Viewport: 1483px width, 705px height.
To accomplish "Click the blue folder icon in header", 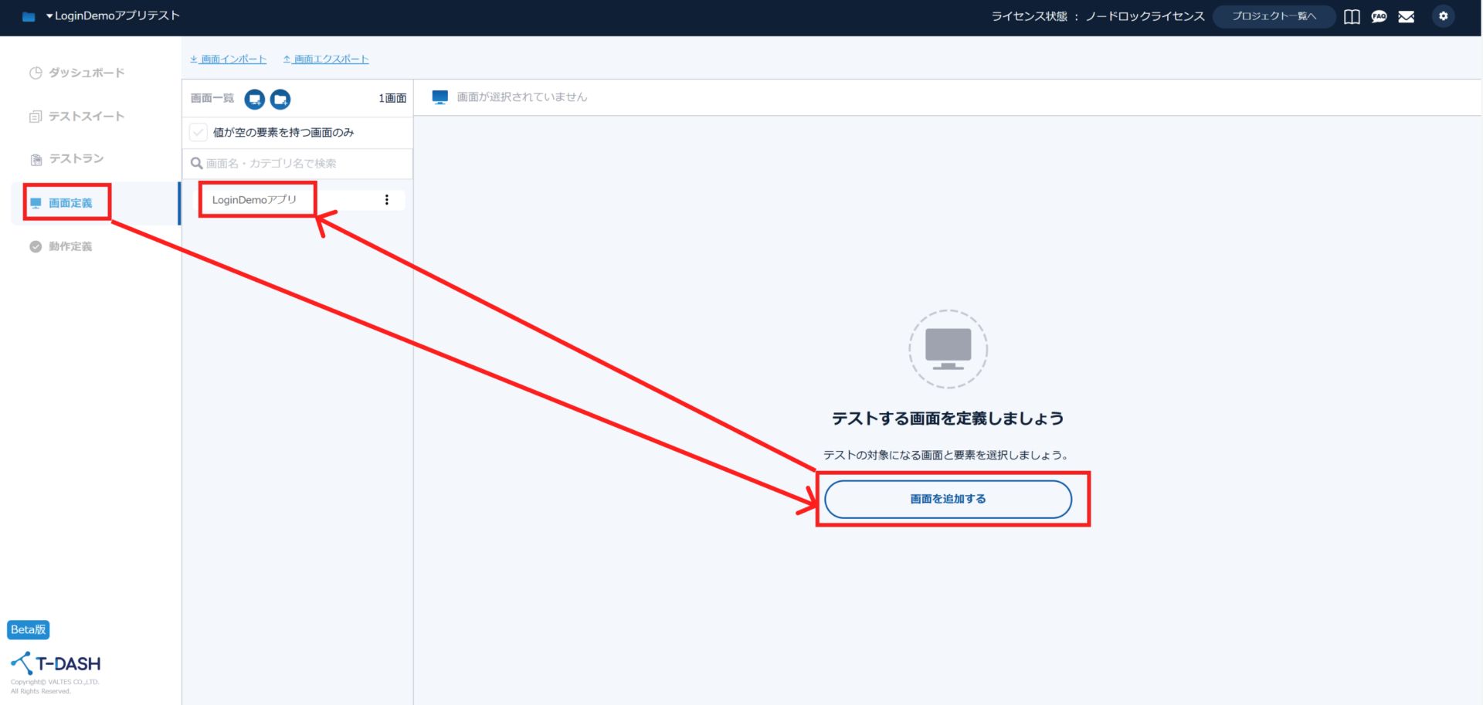I will coord(29,16).
